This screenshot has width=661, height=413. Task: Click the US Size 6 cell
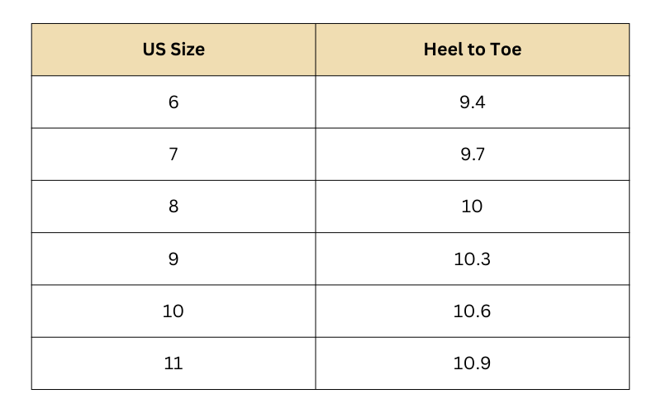click(x=174, y=102)
